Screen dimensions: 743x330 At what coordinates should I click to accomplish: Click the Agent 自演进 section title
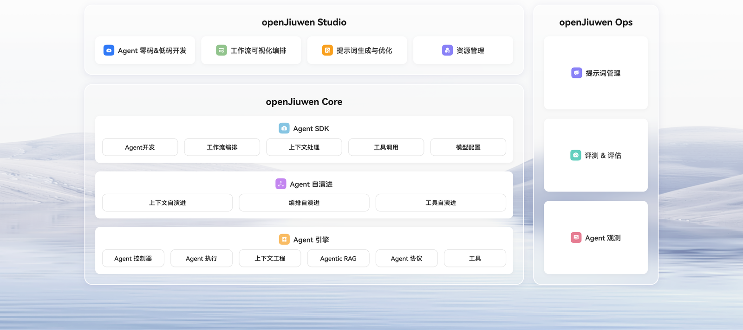point(311,184)
